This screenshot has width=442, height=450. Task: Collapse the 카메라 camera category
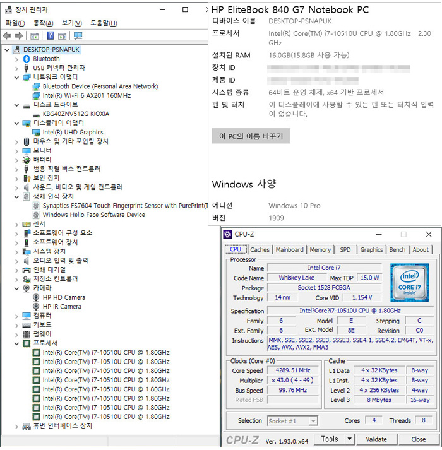click(x=16, y=288)
